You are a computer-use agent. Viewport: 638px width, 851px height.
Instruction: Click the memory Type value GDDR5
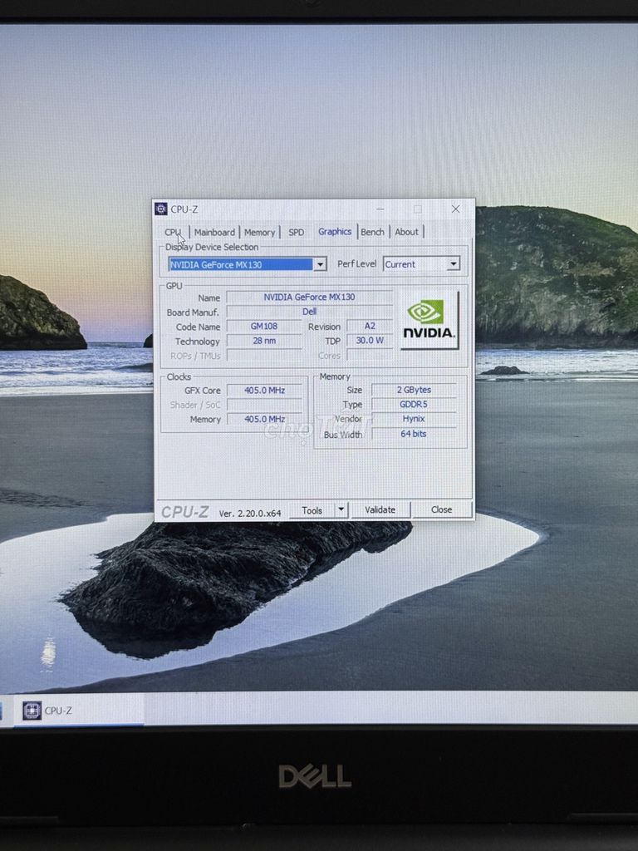(x=414, y=405)
